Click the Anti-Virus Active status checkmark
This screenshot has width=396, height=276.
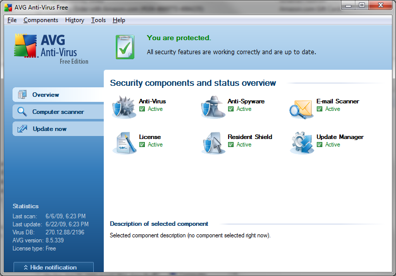click(x=142, y=109)
